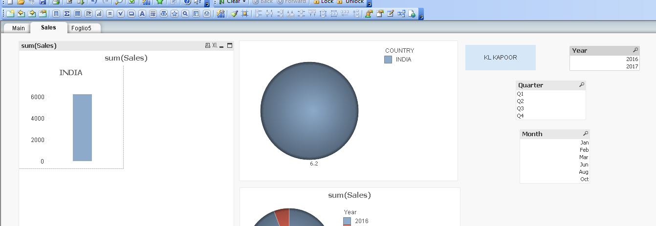Click the Align Left icon
656x226 pixels.
click(259, 14)
